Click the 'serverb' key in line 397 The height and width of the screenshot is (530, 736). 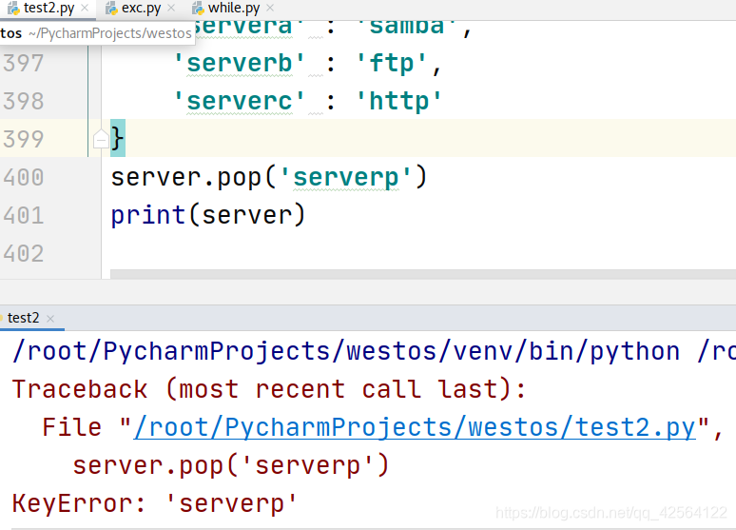pos(240,63)
